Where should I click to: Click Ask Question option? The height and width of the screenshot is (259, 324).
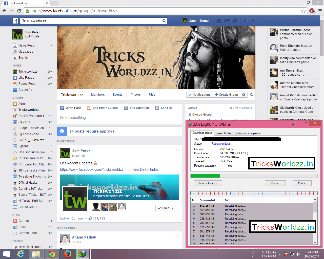(136, 108)
